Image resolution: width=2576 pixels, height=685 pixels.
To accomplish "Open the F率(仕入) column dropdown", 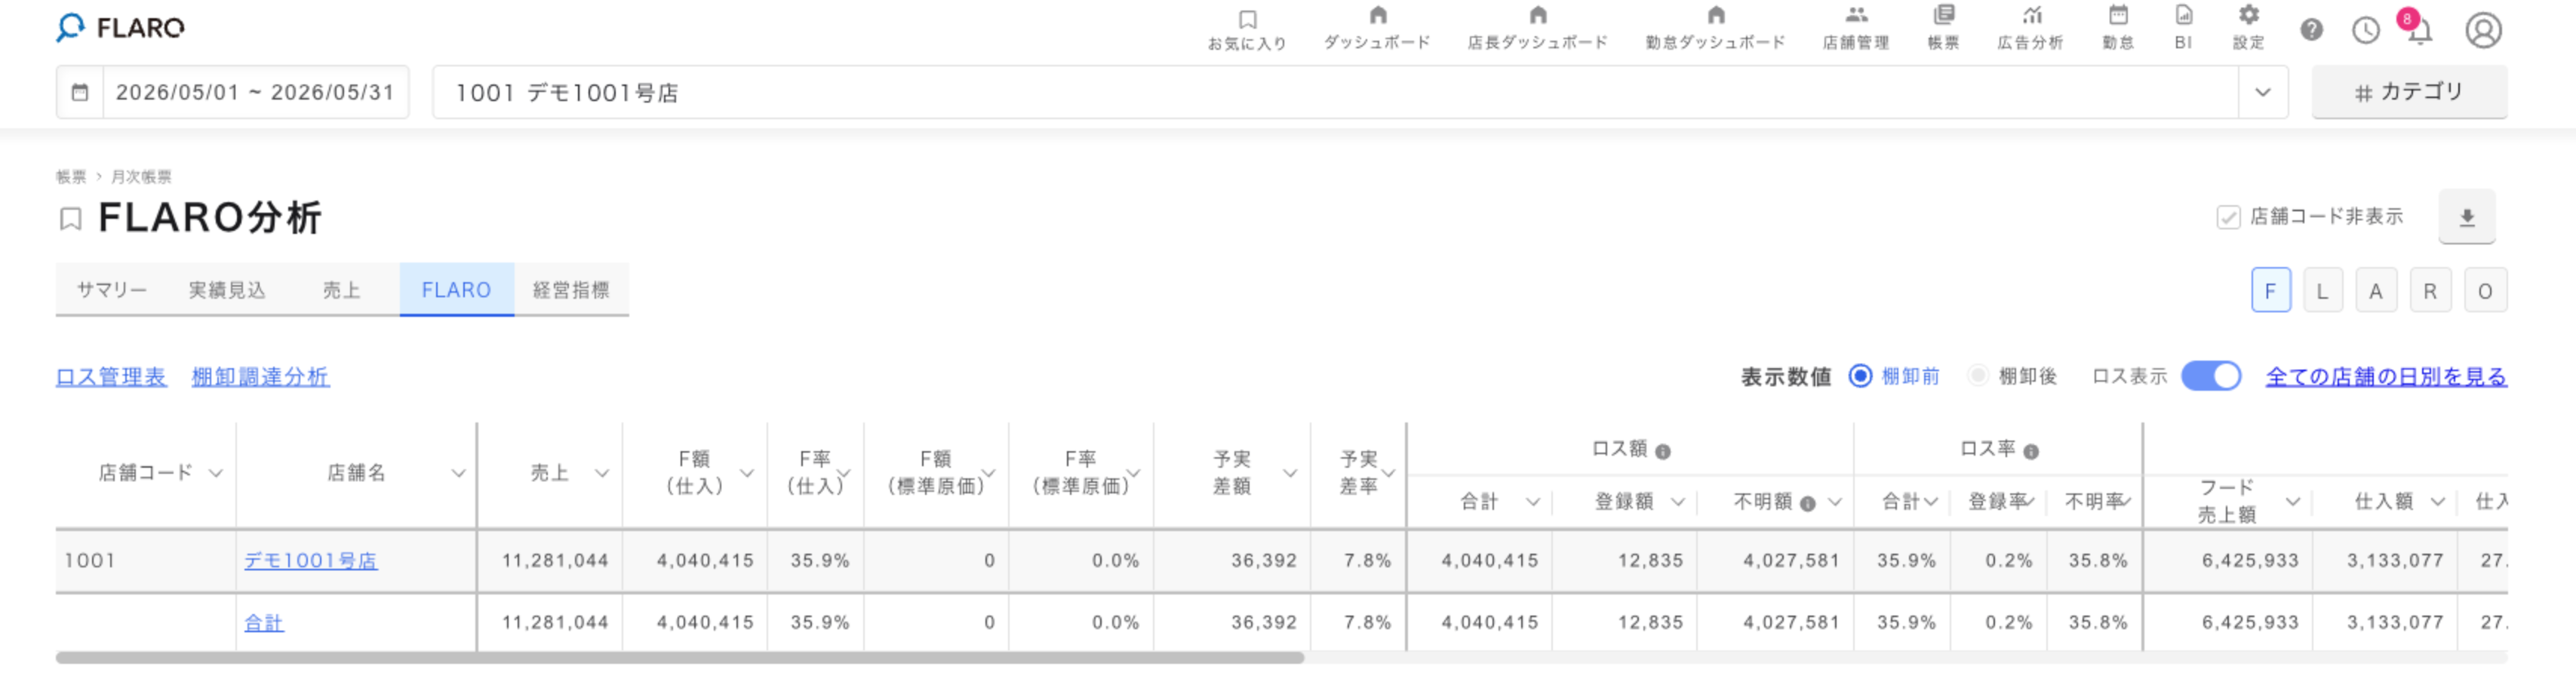I will (843, 473).
